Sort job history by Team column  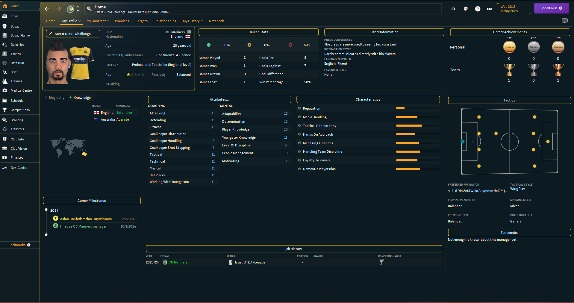click(164, 256)
